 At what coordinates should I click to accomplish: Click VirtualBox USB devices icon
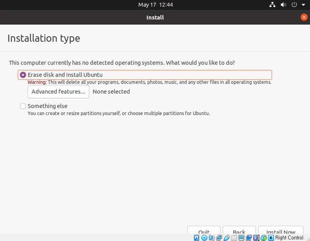pyautogui.click(x=226, y=237)
